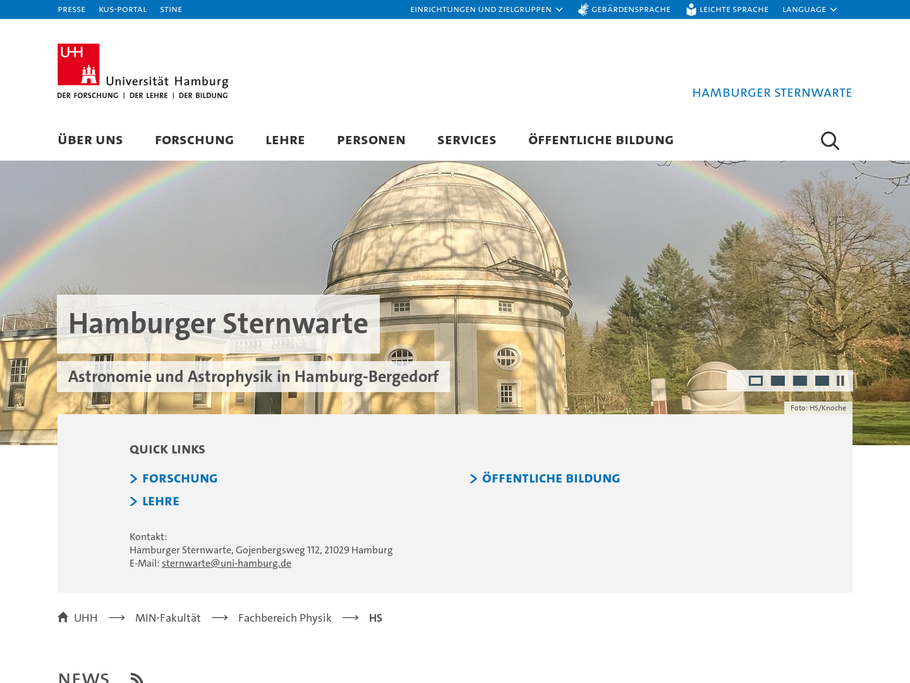Screen dimensions: 910x683
Task: Click the Leichte Sprache reader icon
Action: [x=691, y=9]
